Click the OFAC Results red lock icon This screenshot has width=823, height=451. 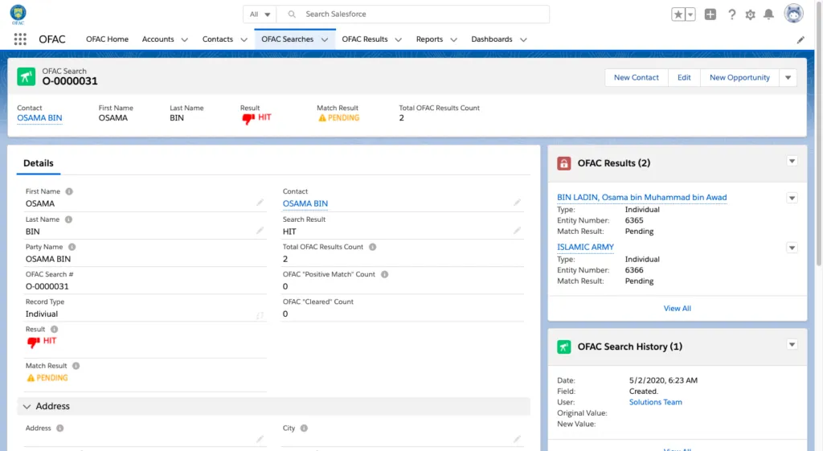[x=563, y=163]
